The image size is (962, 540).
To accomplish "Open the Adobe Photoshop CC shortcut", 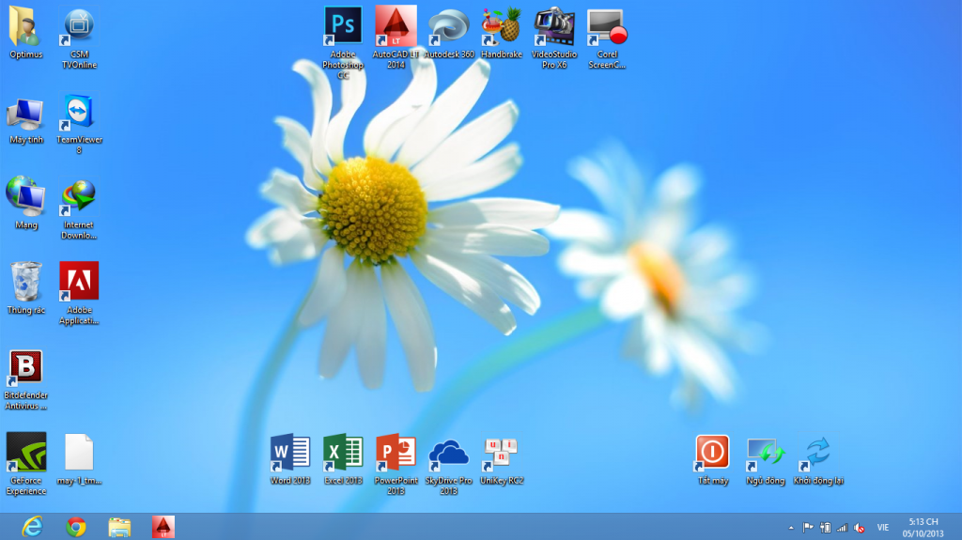I will 343,26.
